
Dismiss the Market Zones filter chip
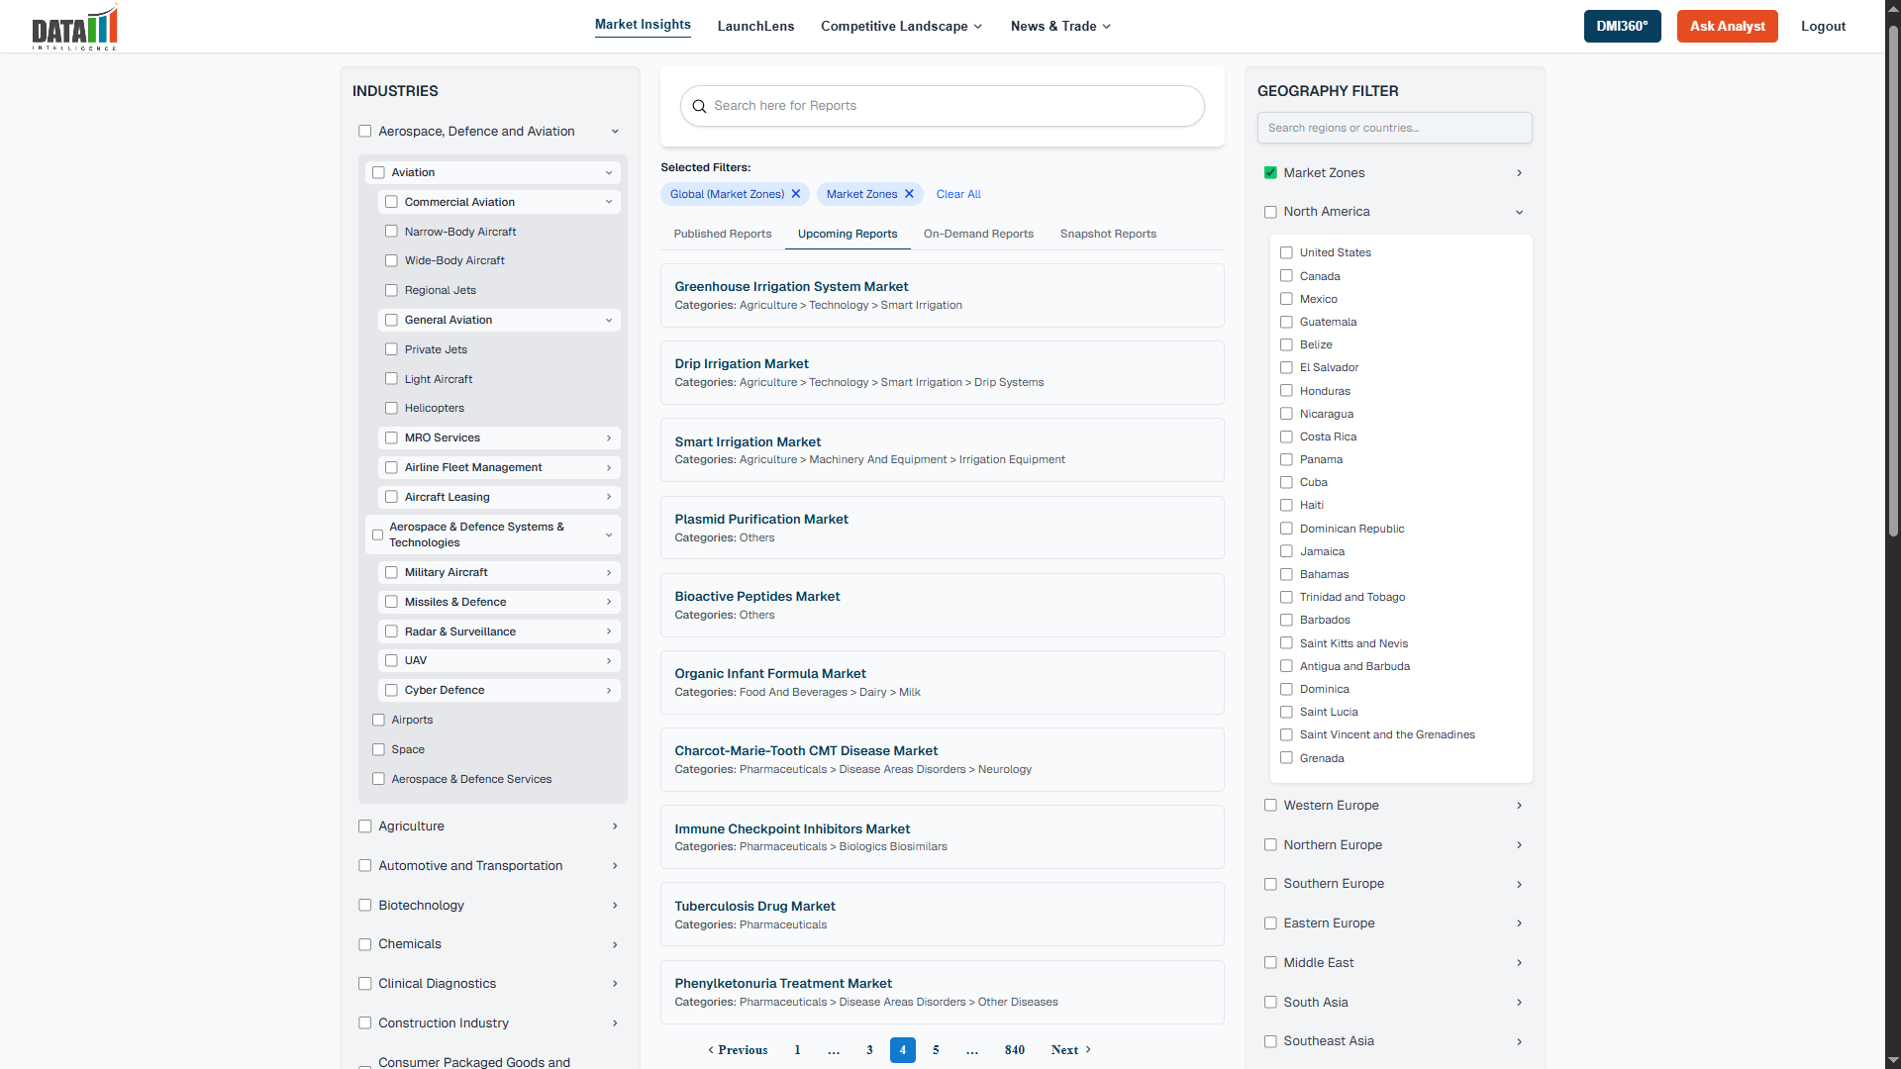click(x=909, y=194)
